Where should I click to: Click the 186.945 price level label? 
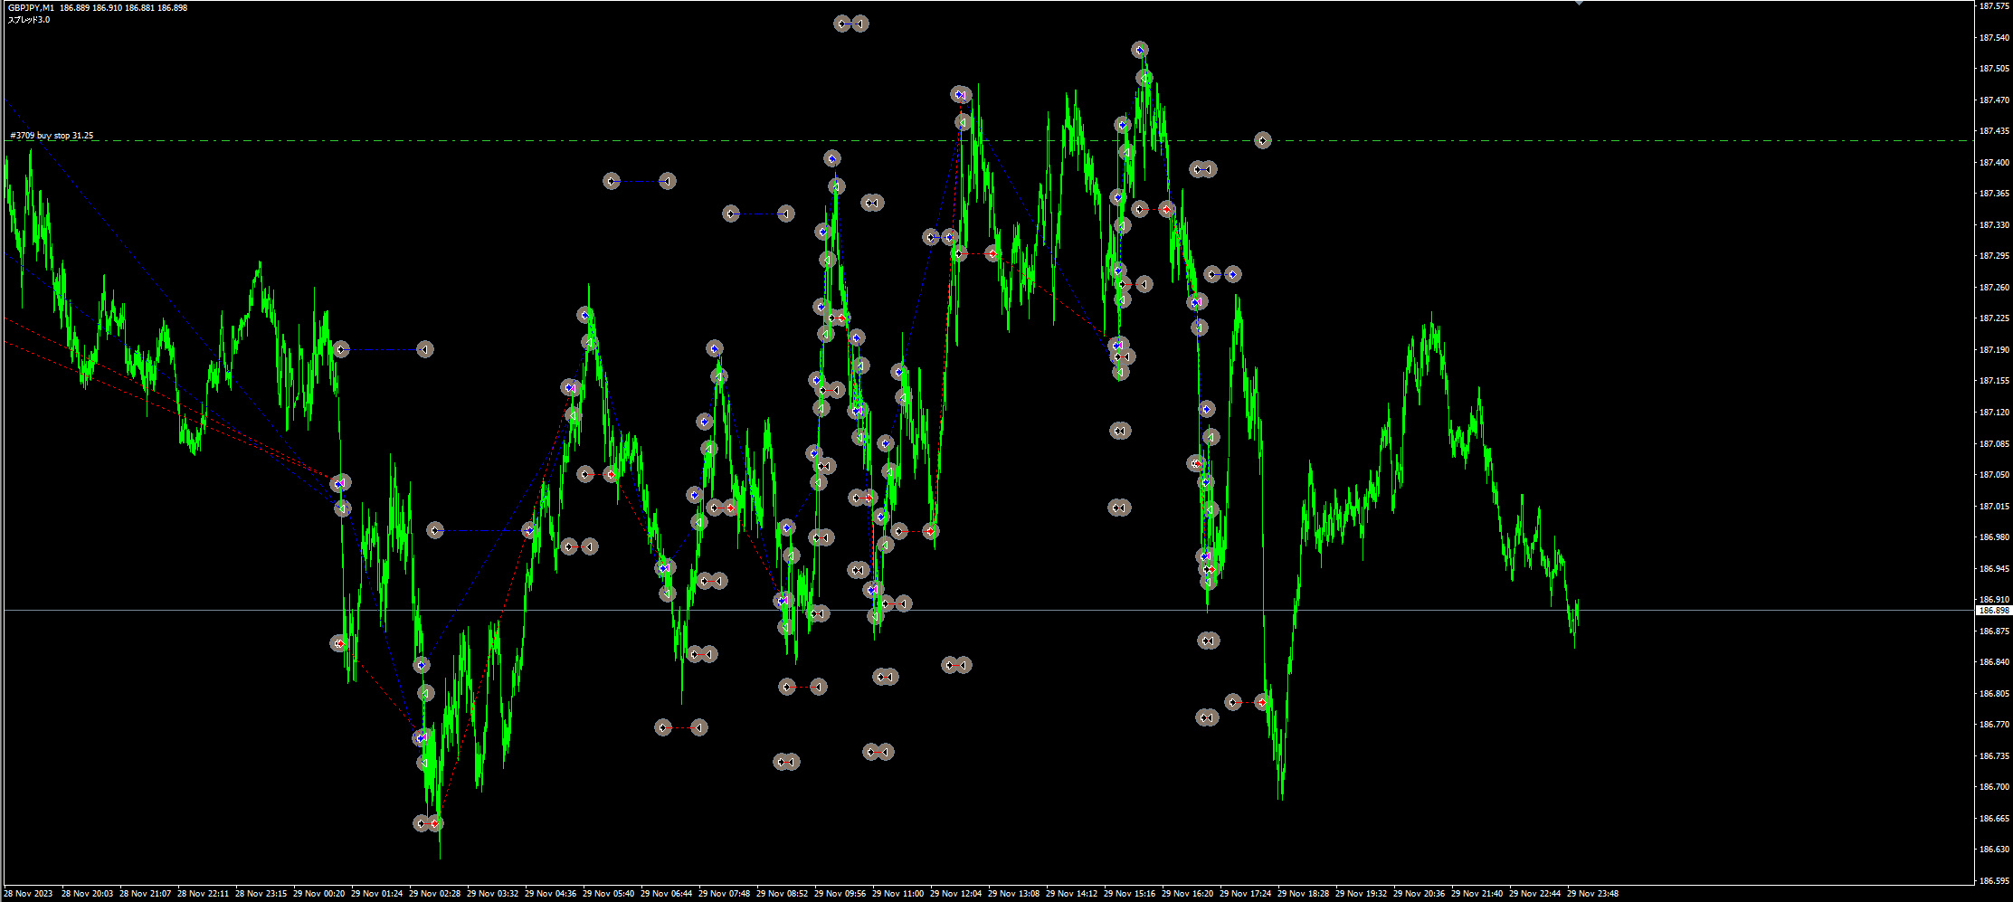coord(1993,569)
